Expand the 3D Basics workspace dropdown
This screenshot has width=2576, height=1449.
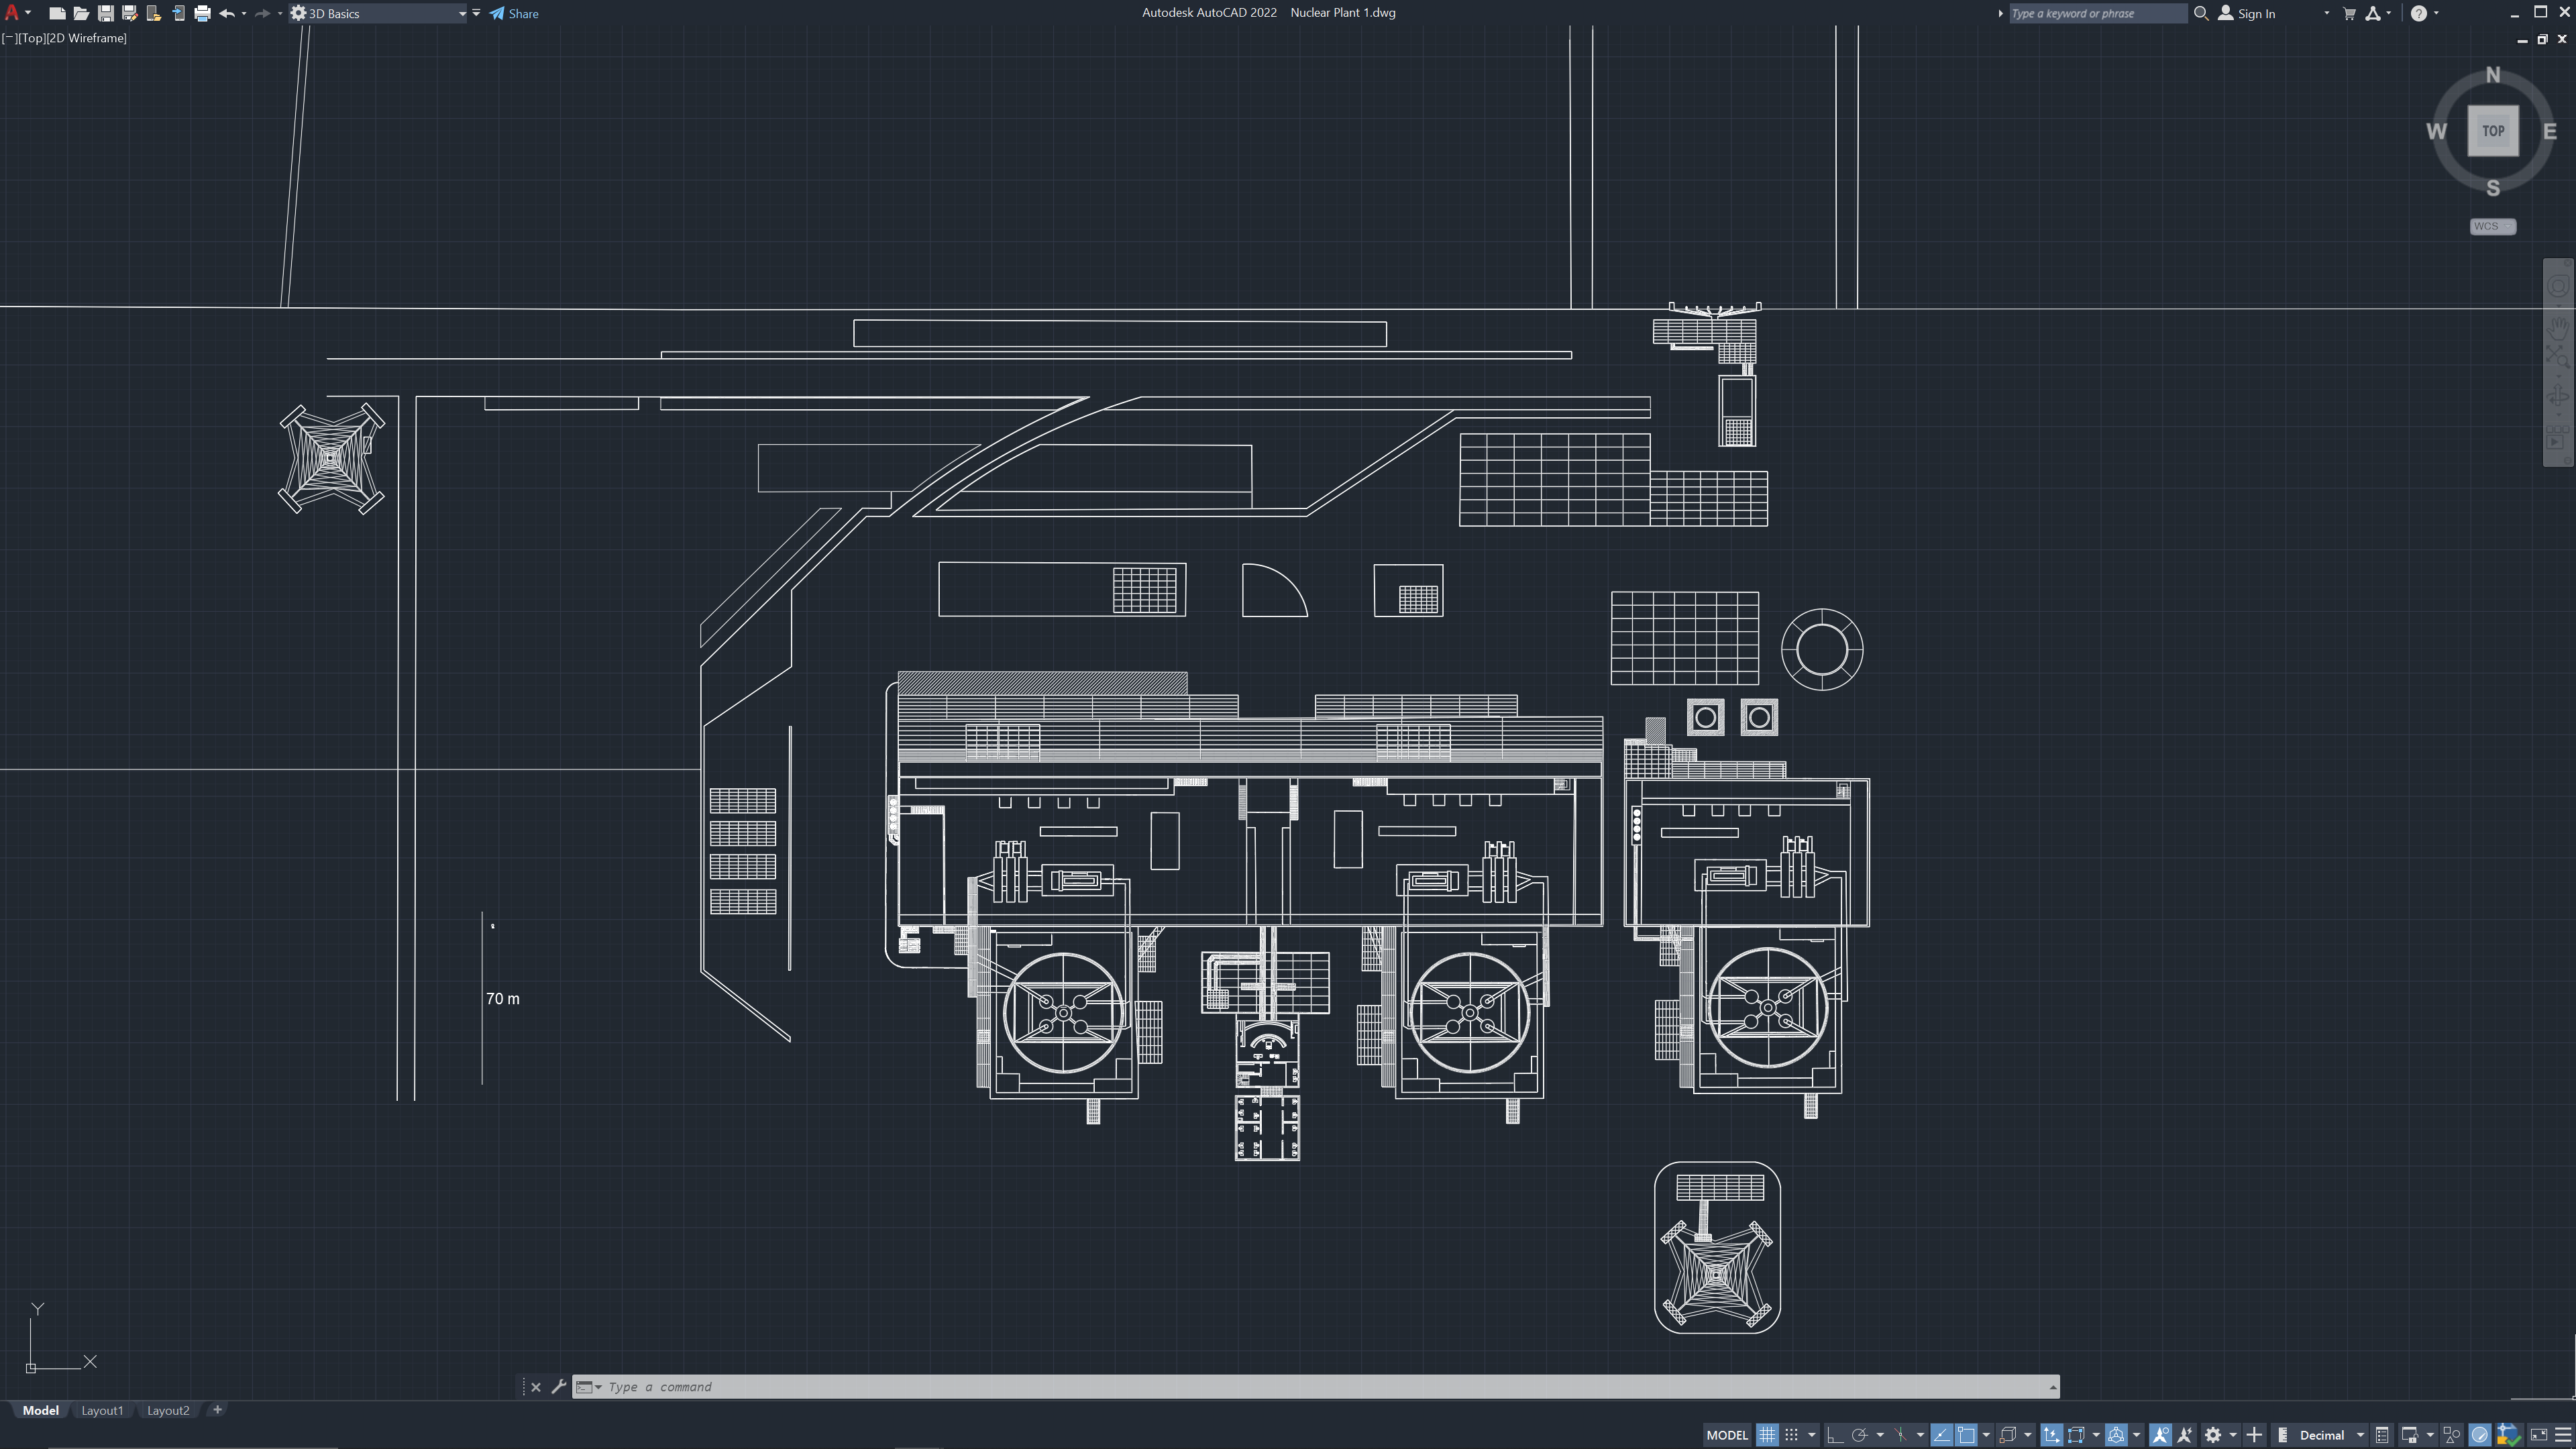[462, 13]
